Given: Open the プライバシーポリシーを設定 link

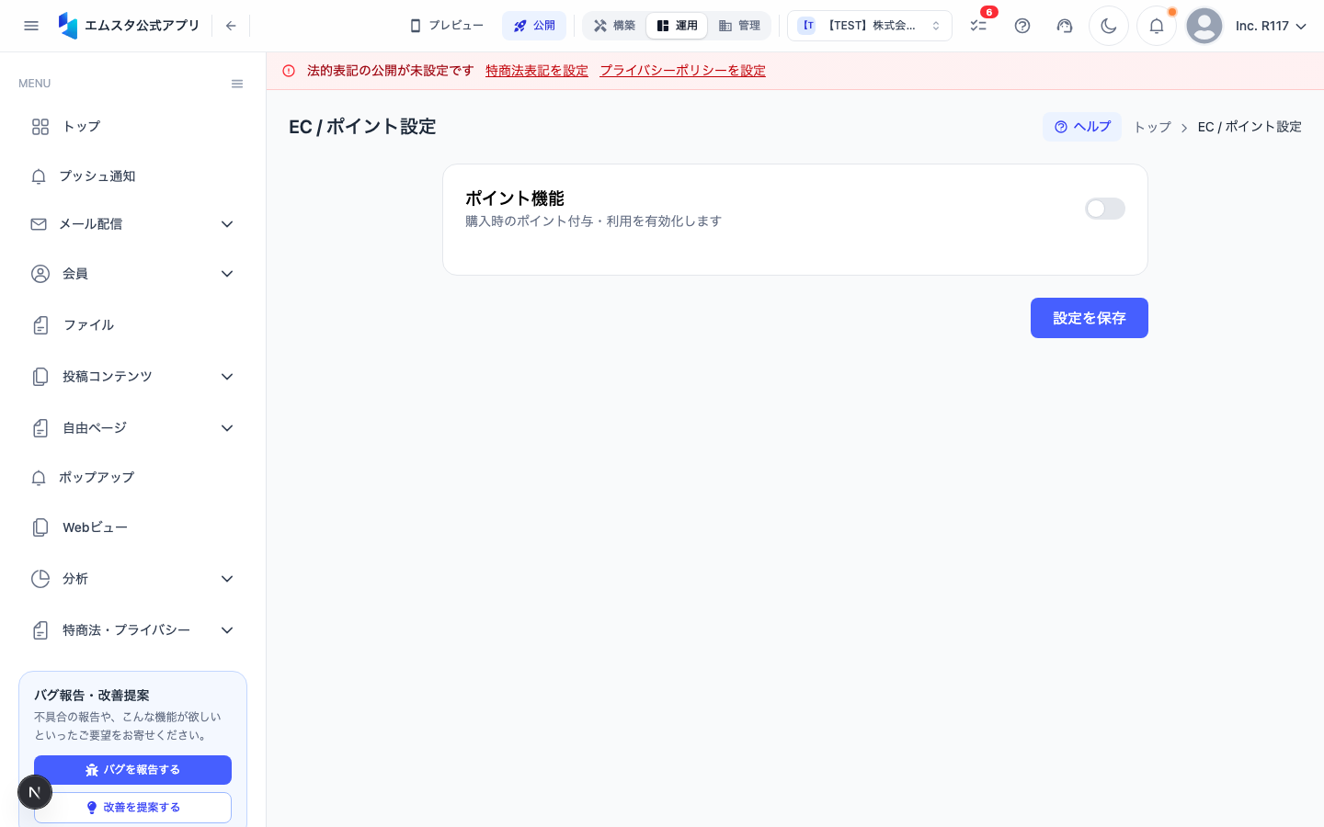Looking at the screenshot, I should click(x=683, y=71).
